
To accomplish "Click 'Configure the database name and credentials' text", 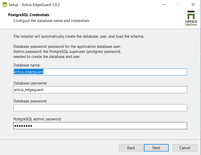I will click(51, 21).
